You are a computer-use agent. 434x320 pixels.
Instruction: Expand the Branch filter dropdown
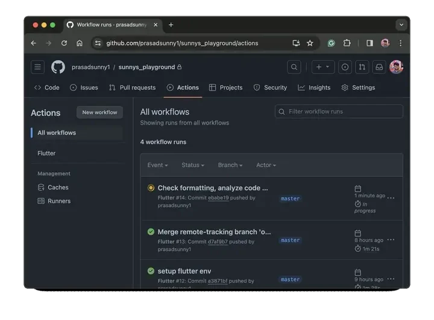(230, 165)
